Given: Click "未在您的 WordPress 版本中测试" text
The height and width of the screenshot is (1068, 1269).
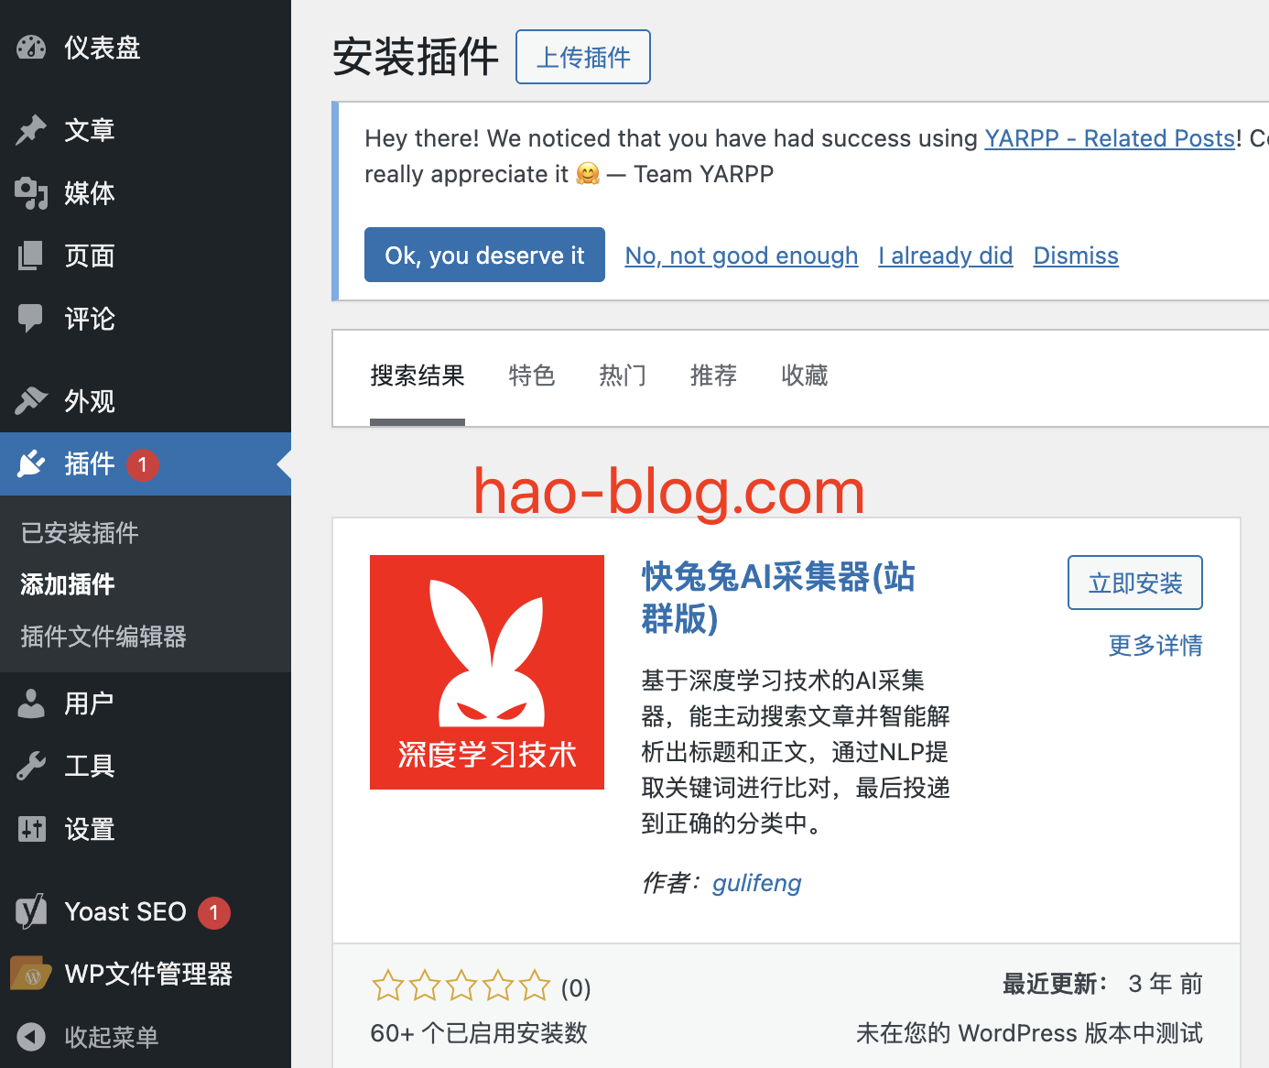Looking at the screenshot, I should (1029, 1033).
